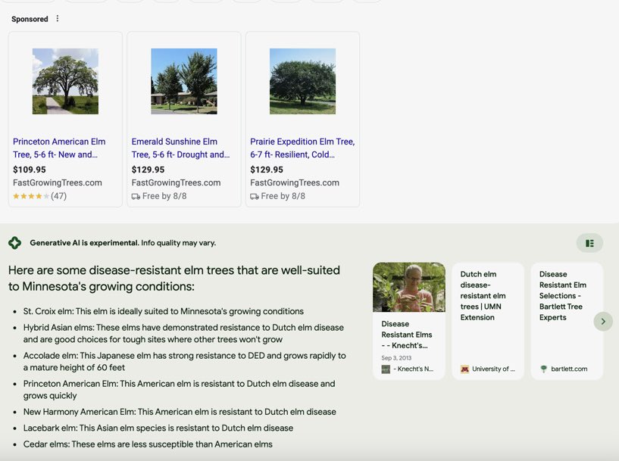
Task: Click the Sponsored label
Action: pos(29,18)
